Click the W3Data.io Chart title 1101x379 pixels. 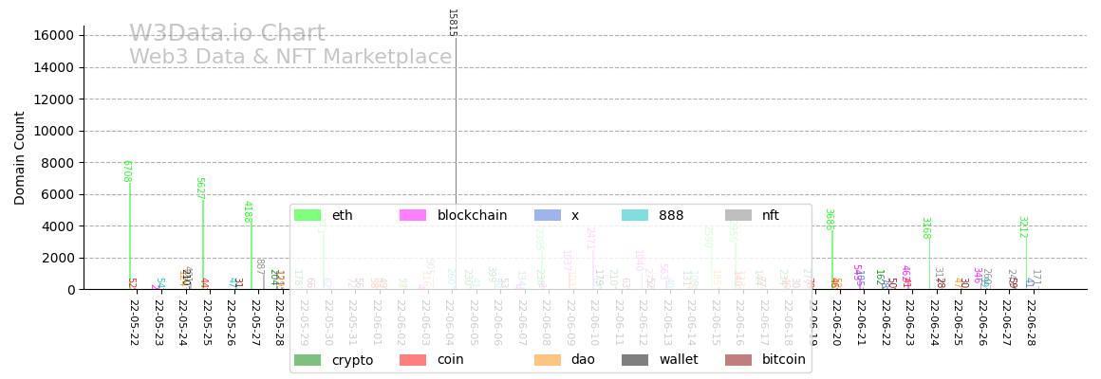pyautogui.click(x=227, y=34)
